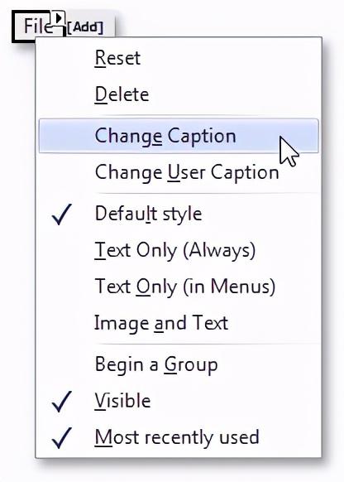Click the small submenu arrow icon above File
This screenshot has width=344, height=482.
(58, 18)
